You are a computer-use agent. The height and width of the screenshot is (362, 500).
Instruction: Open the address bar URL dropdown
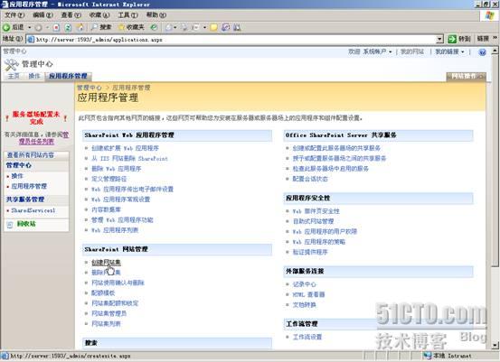[439, 40]
